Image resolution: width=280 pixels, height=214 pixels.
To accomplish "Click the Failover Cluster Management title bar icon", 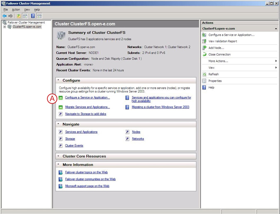I will coord(3,3).
